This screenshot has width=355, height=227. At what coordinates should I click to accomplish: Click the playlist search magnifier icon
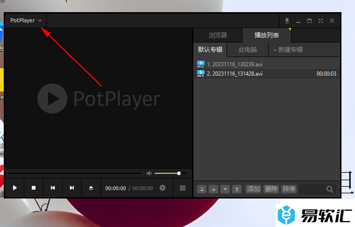coord(330,189)
